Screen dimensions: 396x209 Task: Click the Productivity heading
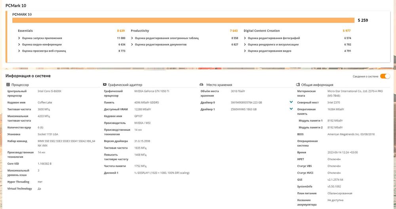pyautogui.click(x=140, y=31)
